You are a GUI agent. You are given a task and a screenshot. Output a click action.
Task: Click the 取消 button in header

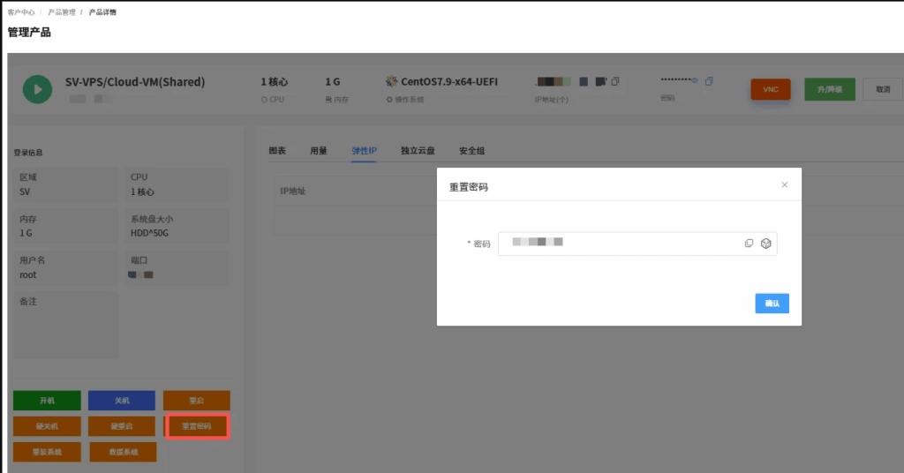tap(883, 89)
